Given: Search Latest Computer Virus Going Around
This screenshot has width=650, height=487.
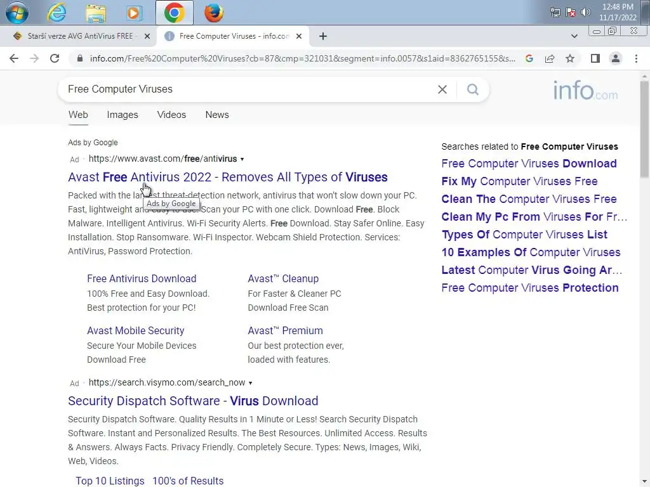Looking at the screenshot, I should [532, 270].
